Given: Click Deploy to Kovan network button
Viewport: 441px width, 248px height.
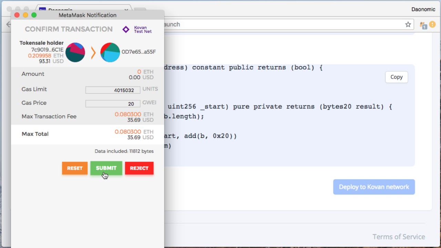Looking at the screenshot, I should coord(374,187).
